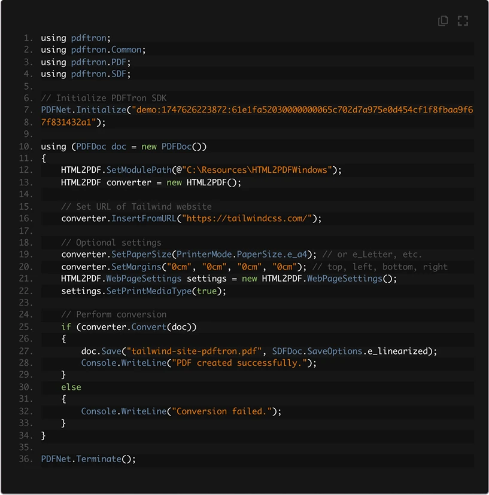Screen dimensions: 489x495
Task: Click the "using pdftron.Common;" statement
Action: [93, 50]
